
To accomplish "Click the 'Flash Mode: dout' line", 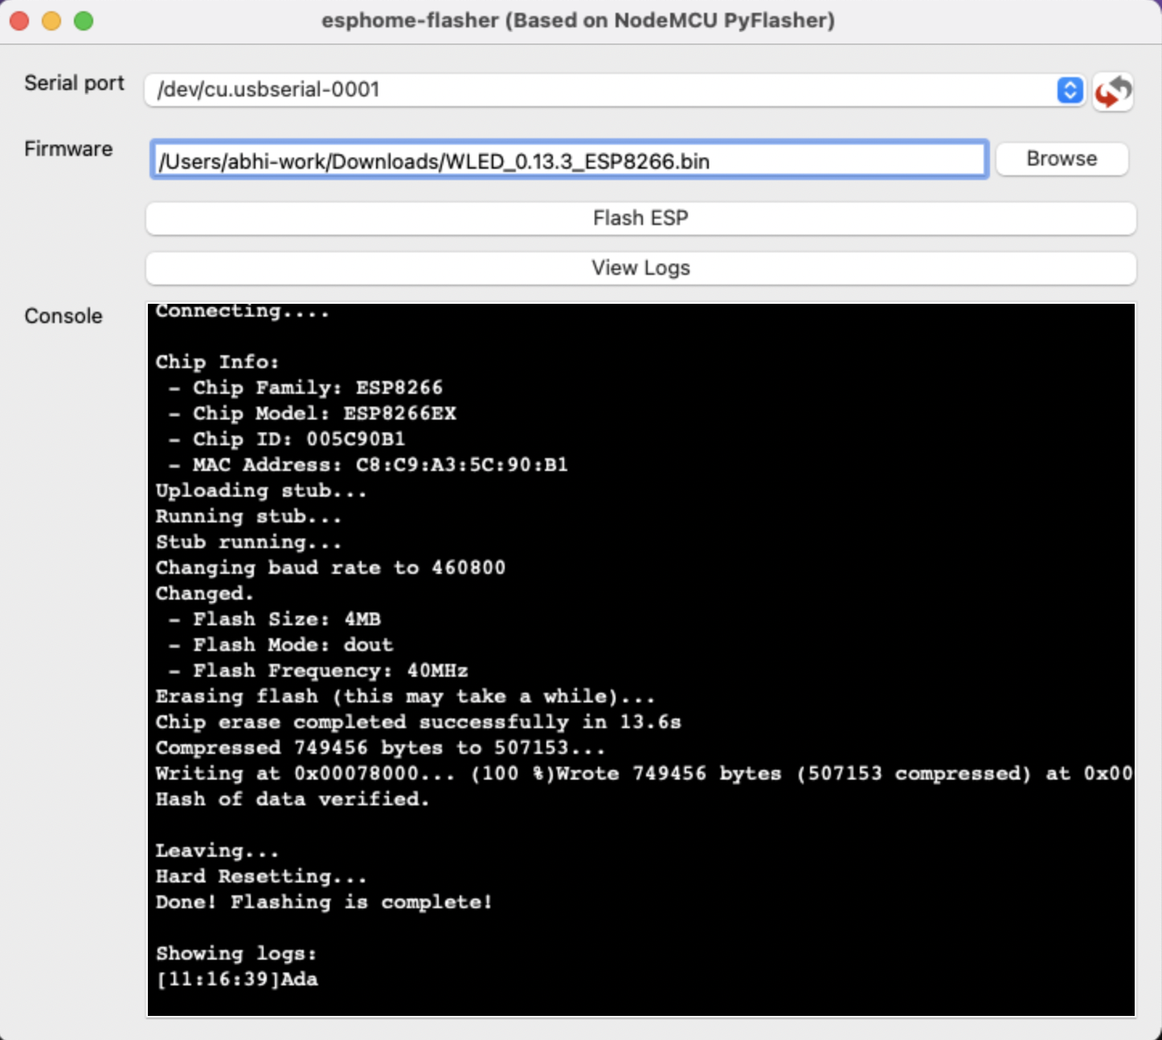I will 280,645.
